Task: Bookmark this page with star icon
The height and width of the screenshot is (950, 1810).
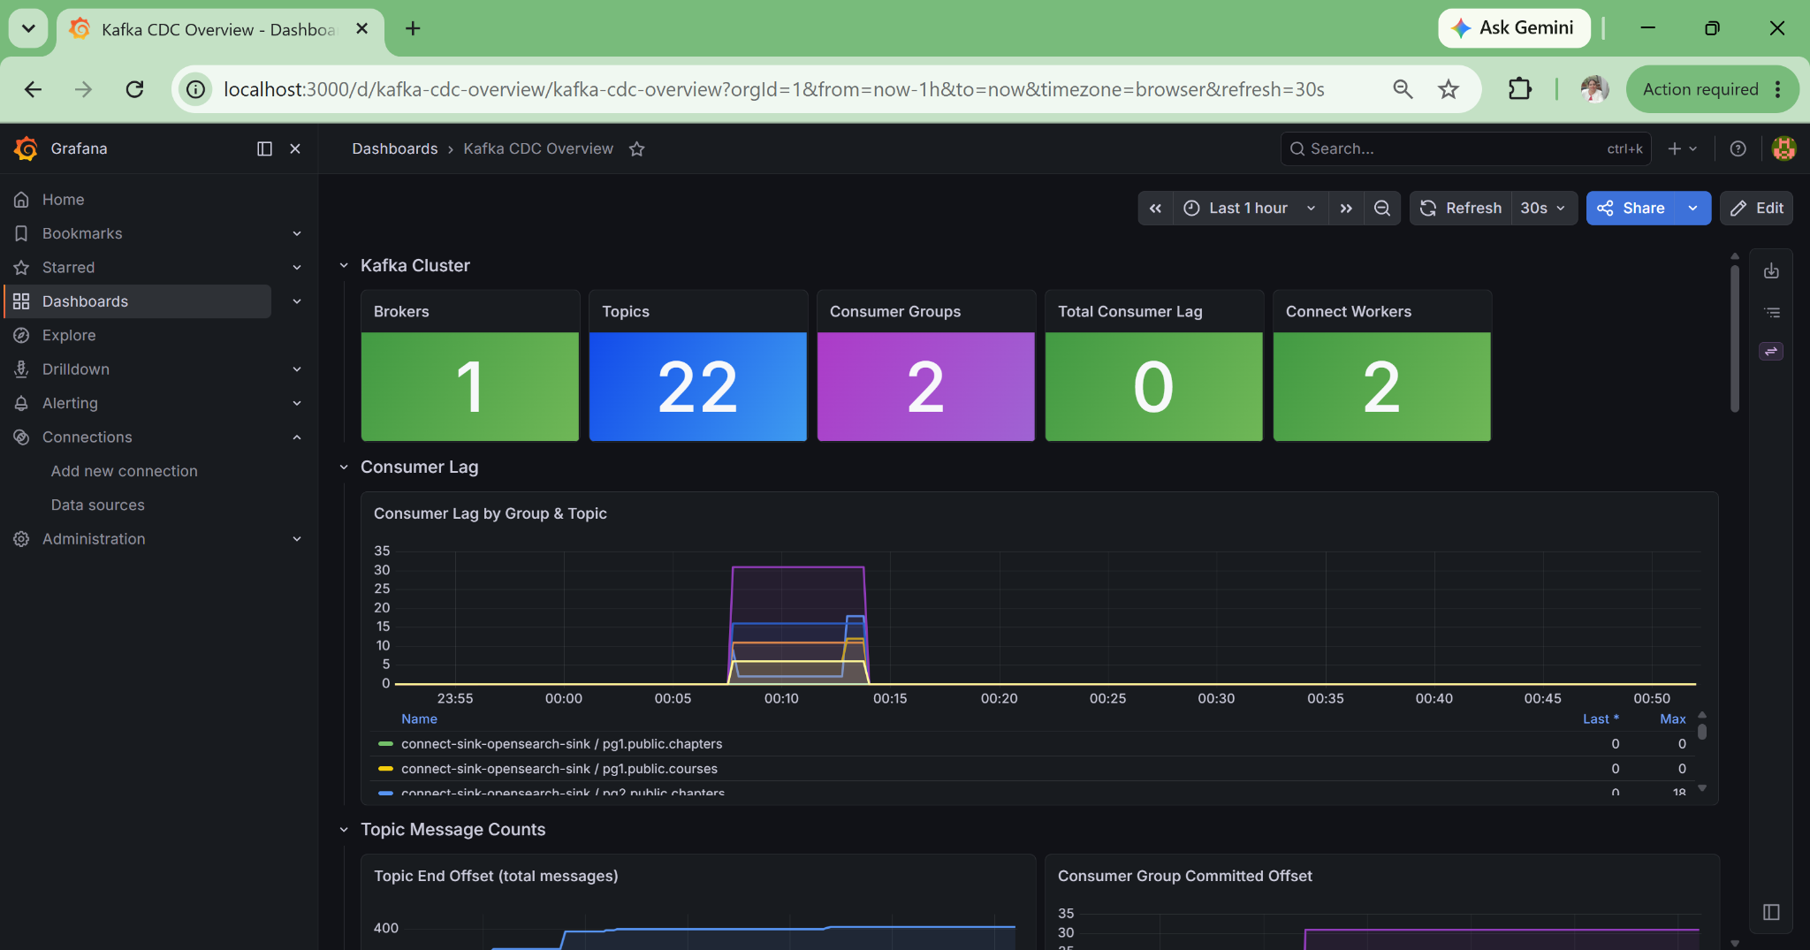Action: tap(1448, 89)
